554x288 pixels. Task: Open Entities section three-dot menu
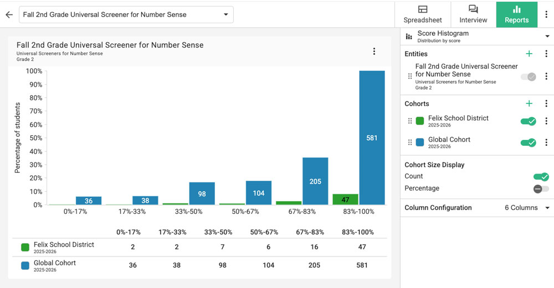546,54
